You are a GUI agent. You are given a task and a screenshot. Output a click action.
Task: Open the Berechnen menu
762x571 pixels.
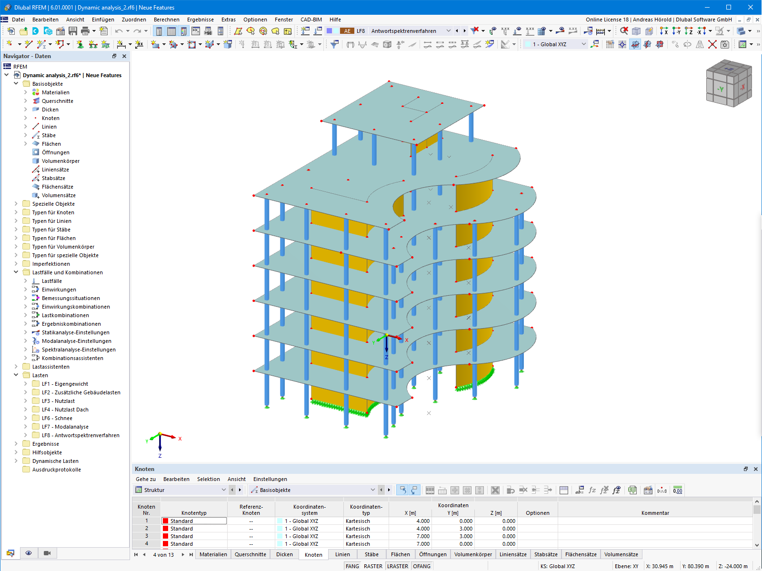pyautogui.click(x=167, y=20)
